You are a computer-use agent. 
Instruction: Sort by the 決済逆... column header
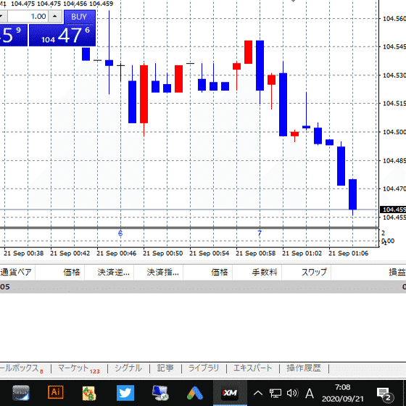point(109,272)
